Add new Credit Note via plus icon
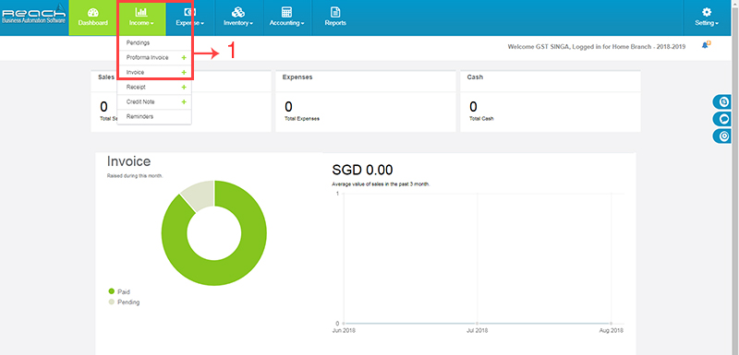 click(x=184, y=101)
